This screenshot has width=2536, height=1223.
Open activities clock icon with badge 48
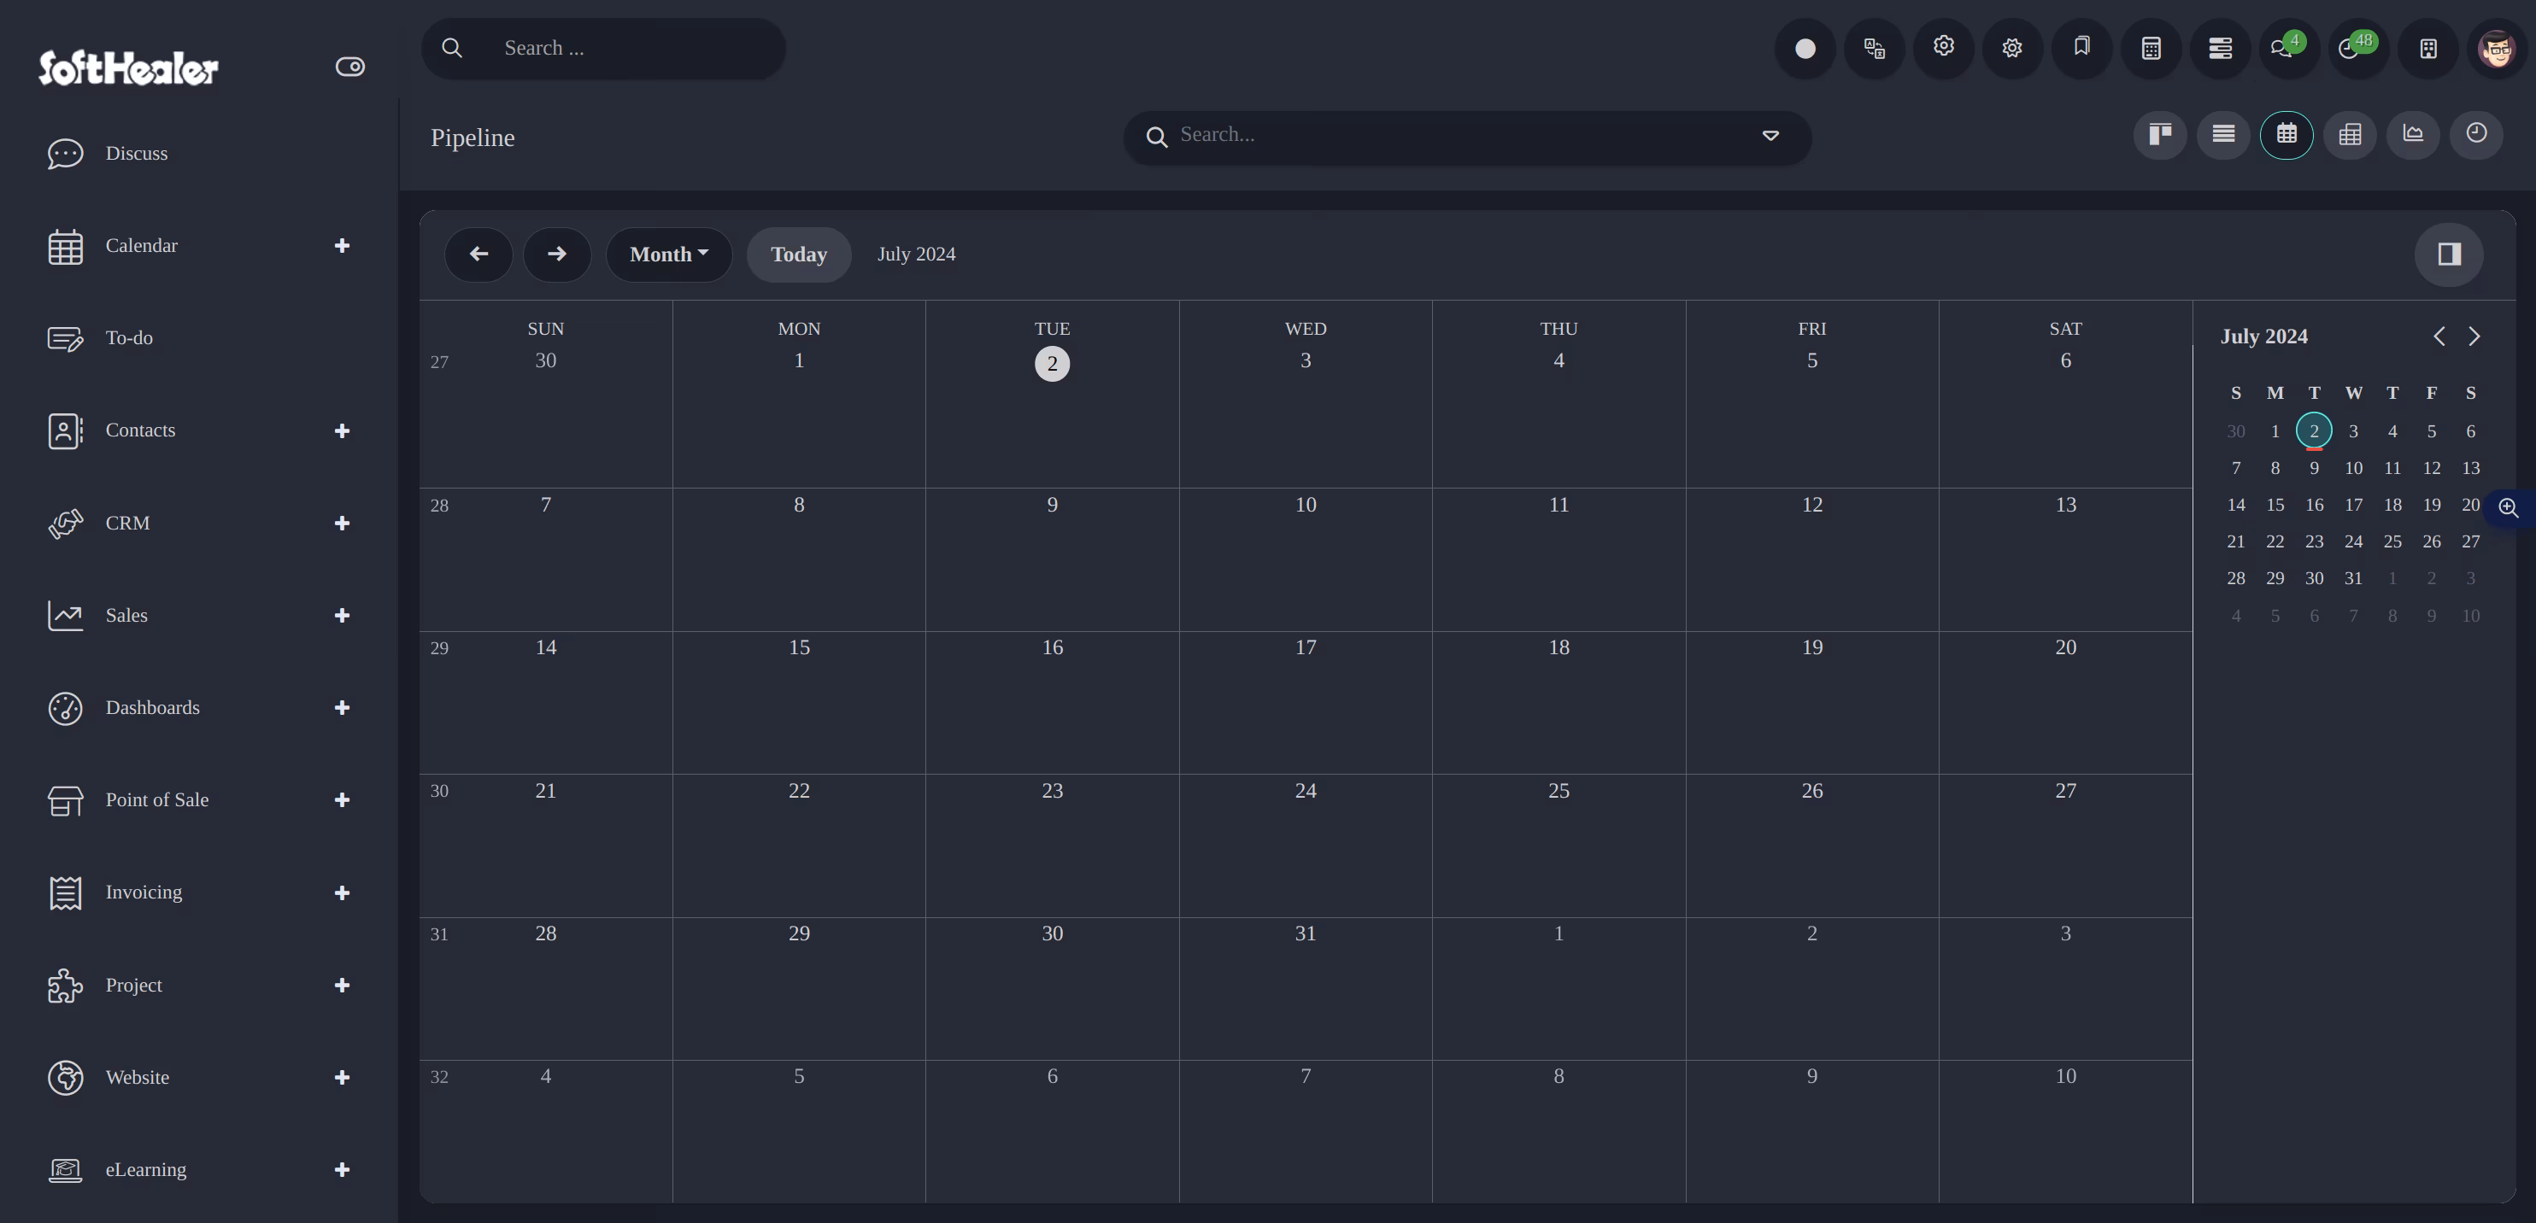[2357, 48]
